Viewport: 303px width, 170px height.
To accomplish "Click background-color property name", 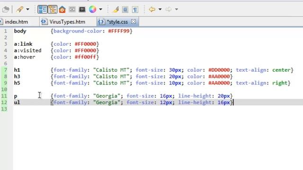I will [x=78, y=31].
